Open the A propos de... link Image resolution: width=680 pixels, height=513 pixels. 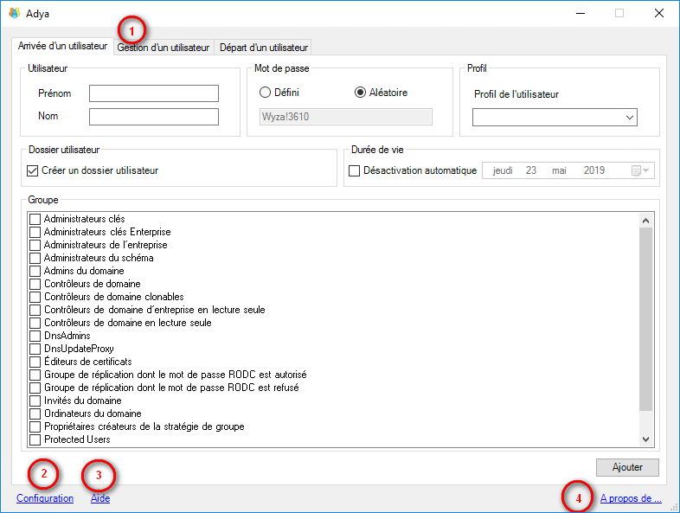(x=631, y=498)
